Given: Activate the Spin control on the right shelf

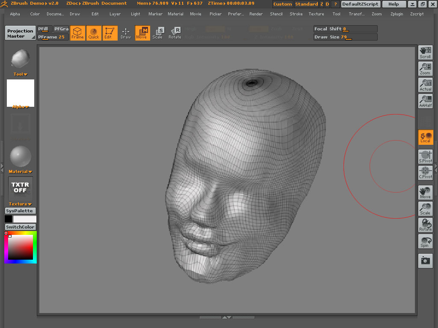Looking at the screenshot, I should coord(425,241).
